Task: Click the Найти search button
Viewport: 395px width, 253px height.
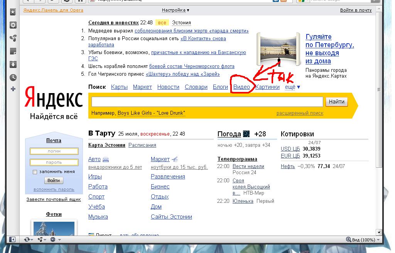Action: [x=336, y=102]
